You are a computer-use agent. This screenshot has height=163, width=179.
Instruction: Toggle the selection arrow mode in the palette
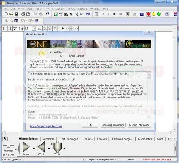tap(5, 139)
